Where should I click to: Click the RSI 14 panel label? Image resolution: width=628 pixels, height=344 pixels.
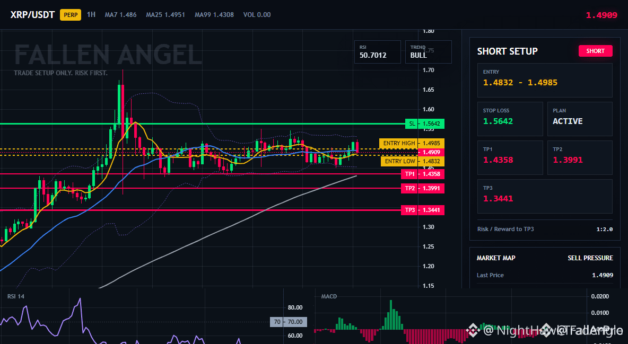pos(15,296)
